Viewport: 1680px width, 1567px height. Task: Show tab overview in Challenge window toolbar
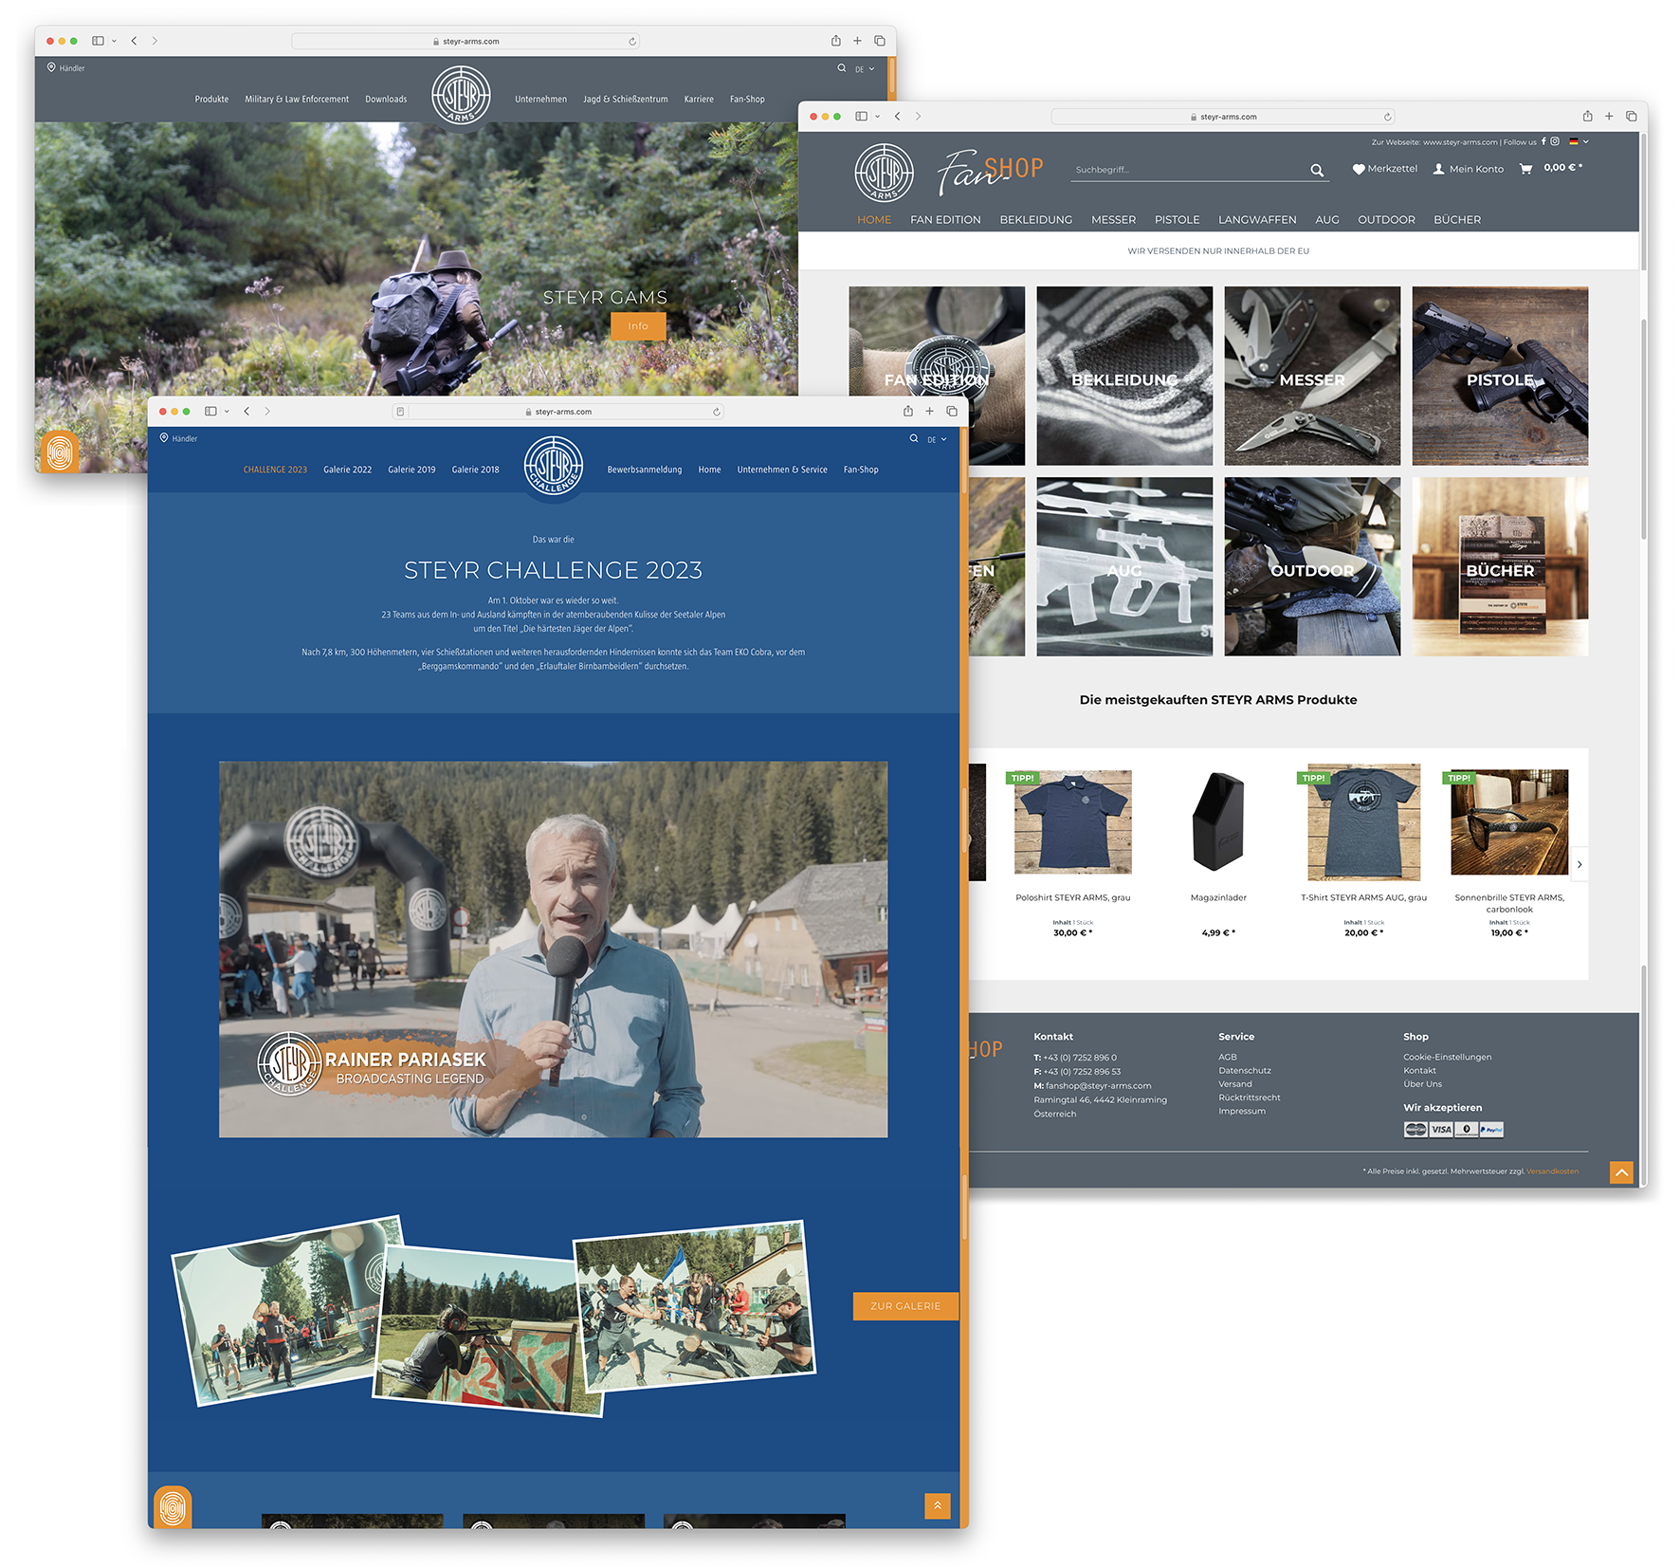tap(952, 411)
